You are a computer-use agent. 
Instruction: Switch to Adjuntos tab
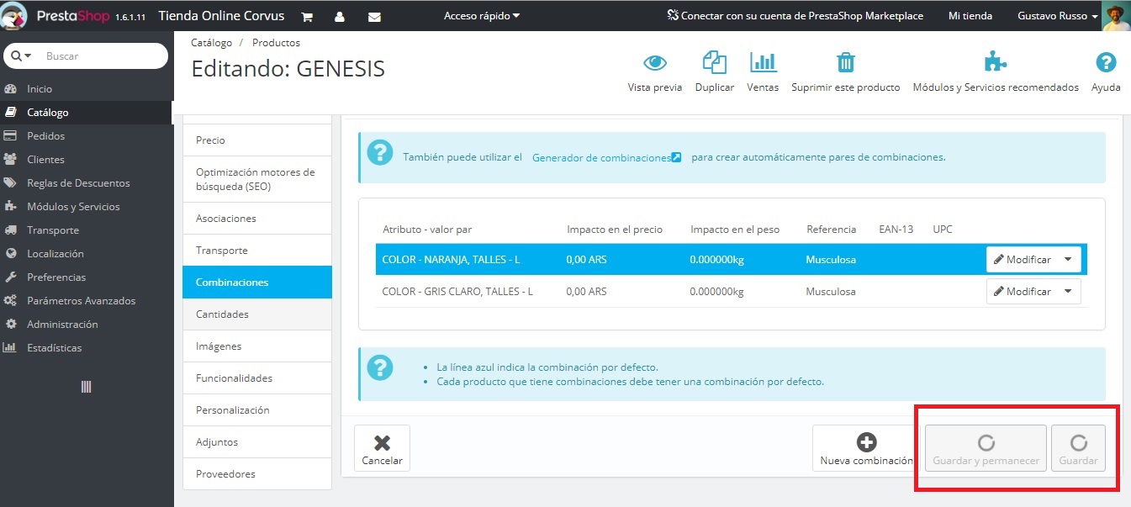pyautogui.click(x=257, y=442)
